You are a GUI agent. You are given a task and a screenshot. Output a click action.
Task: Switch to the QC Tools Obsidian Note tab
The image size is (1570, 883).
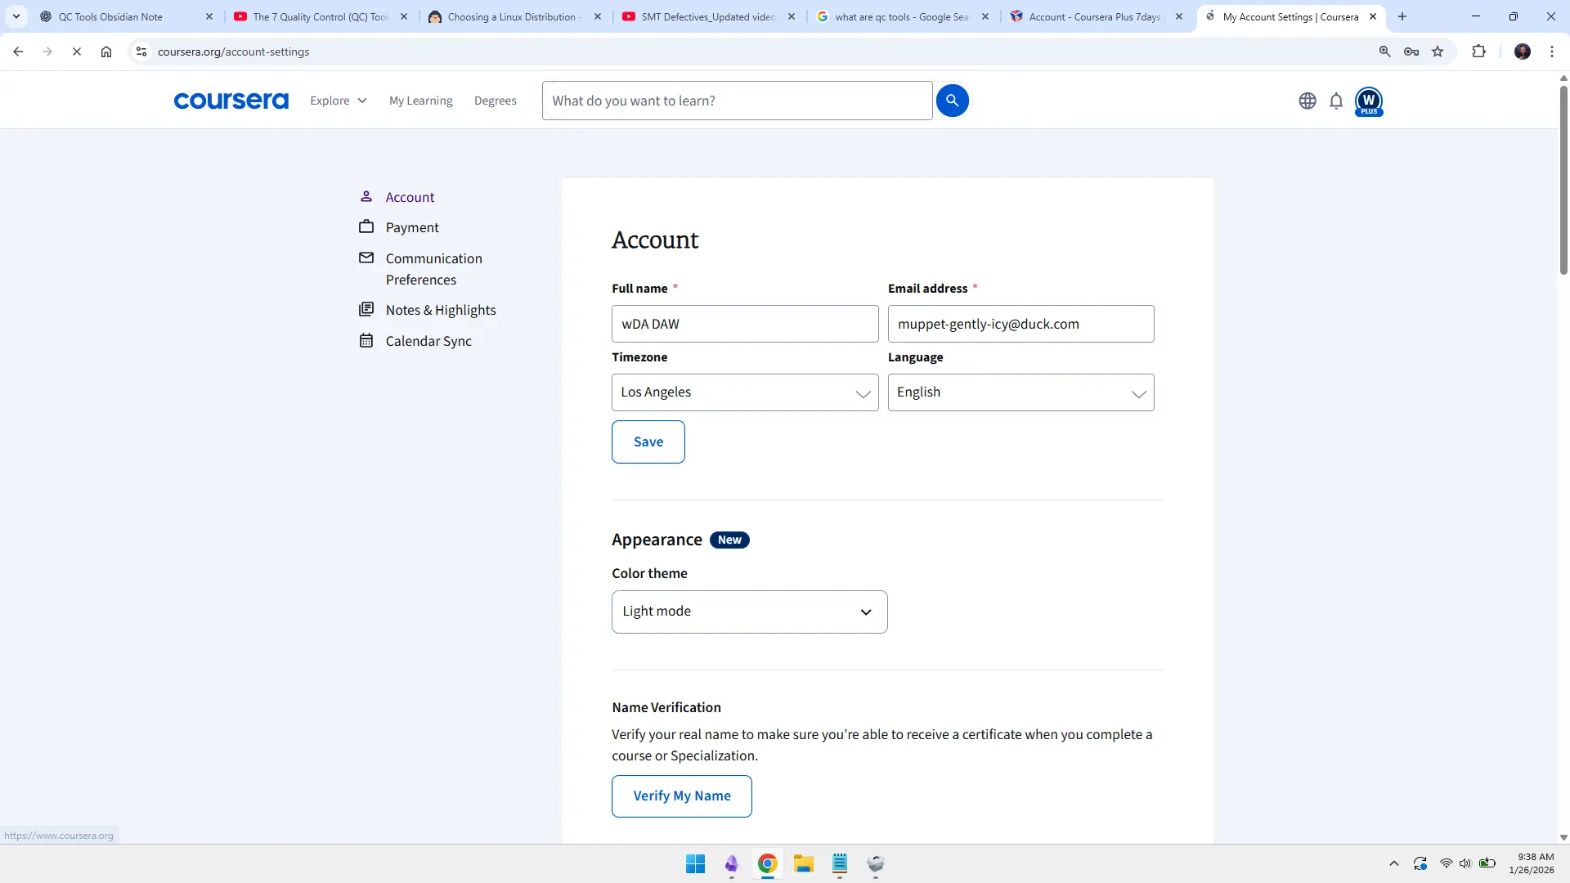click(x=126, y=16)
